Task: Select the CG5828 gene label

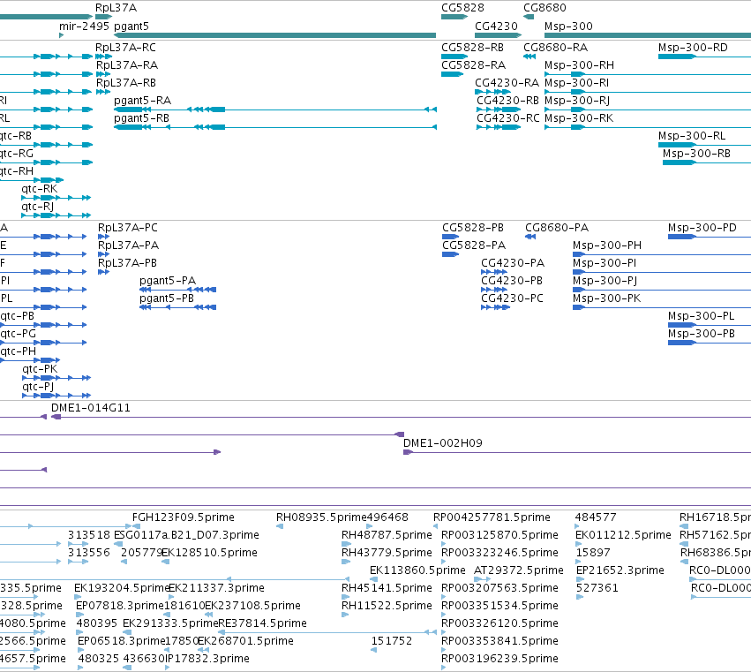Action: pos(462,8)
